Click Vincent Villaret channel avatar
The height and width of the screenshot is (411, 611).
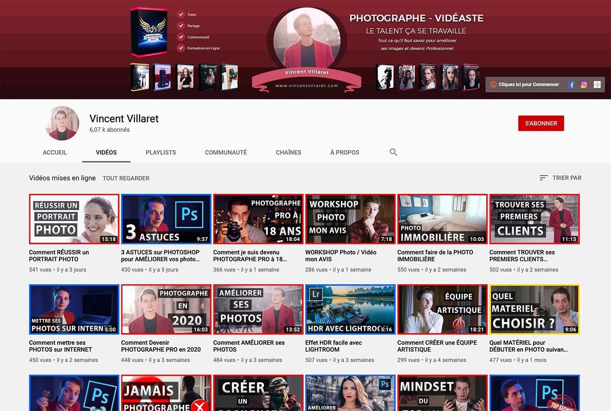click(62, 123)
